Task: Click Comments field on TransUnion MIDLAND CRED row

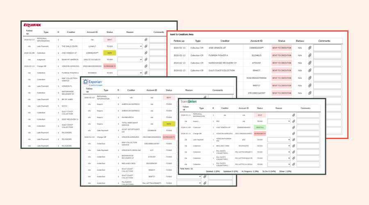Action: 308,146
